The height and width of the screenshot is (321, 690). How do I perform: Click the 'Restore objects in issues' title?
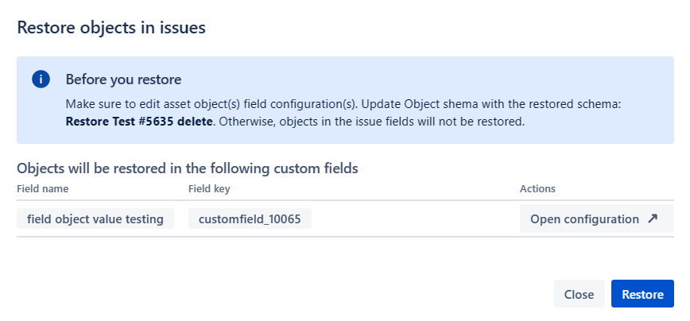pos(111,28)
